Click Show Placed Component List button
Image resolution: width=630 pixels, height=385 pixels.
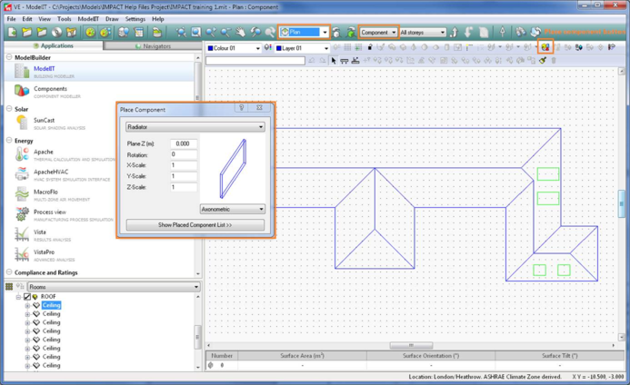point(195,225)
